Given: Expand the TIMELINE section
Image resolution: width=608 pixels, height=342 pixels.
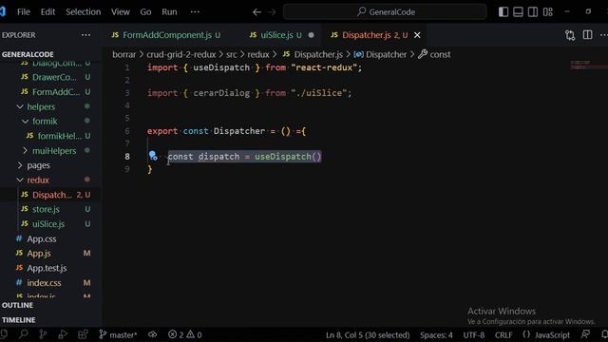Looking at the screenshot, I should point(19,320).
